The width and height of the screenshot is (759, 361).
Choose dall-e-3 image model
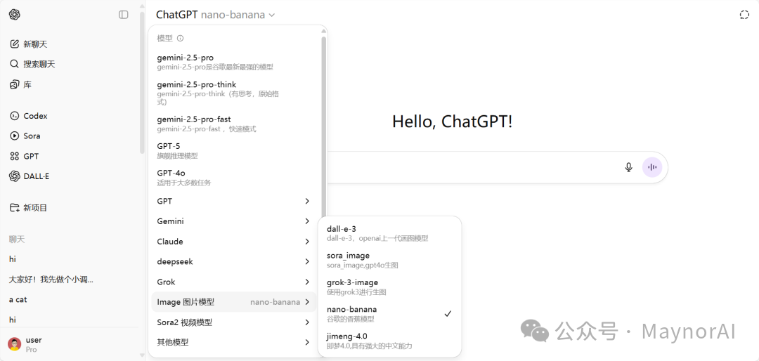tap(389, 233)
